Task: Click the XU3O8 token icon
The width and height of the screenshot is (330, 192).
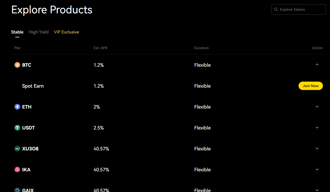Action: 17,149
